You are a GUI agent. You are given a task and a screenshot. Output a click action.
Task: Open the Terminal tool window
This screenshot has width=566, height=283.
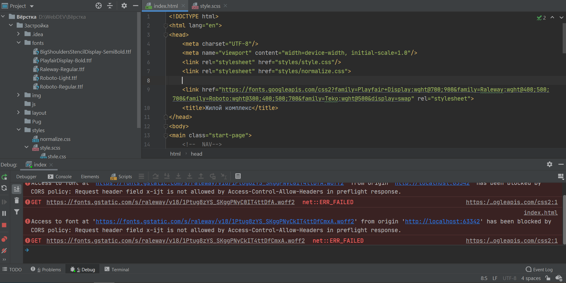(x=117, y=269)
